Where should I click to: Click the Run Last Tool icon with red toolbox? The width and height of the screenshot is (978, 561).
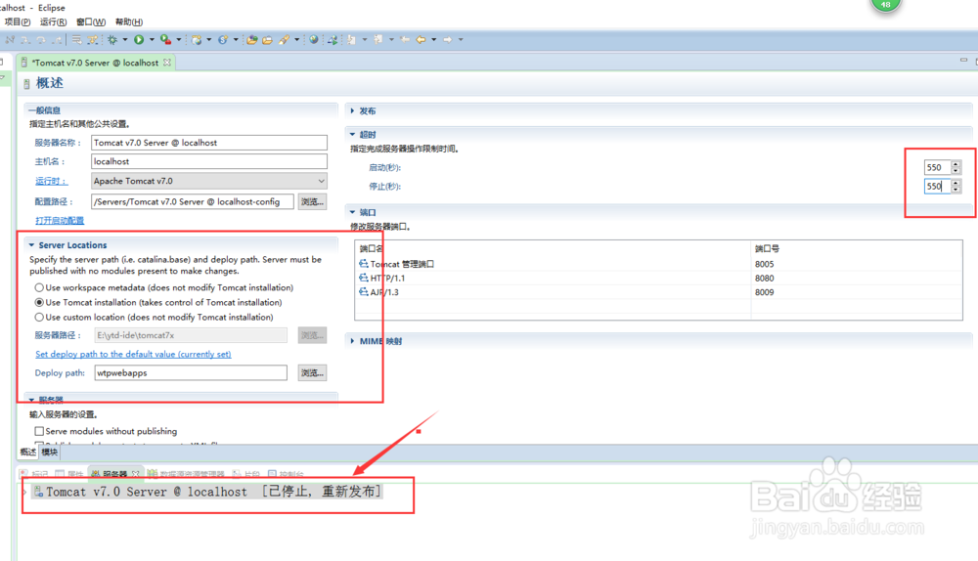(x=165, y=40)
